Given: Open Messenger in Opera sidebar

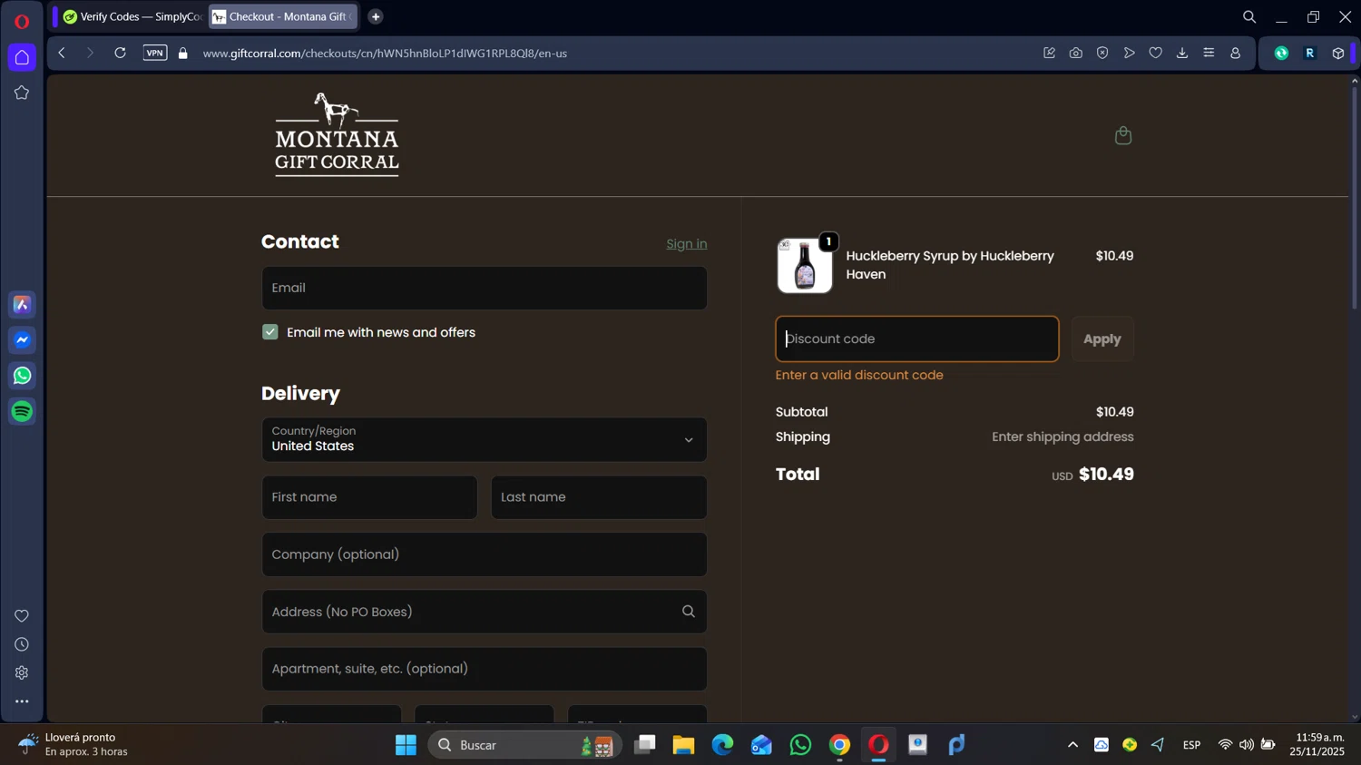Looking at the screenshot, I should tap(22, 340).
